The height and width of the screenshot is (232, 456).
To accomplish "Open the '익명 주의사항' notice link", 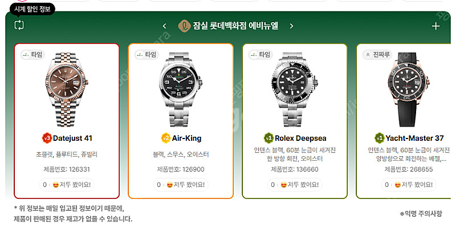I will pos(421,214).
